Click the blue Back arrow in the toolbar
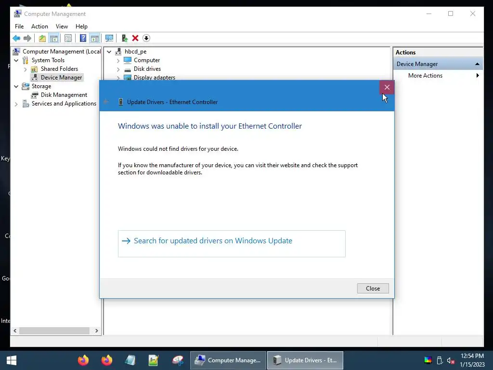 click(x=16, y=39)
